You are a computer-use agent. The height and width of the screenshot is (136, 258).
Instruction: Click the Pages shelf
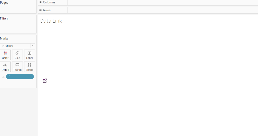(18, 6)
